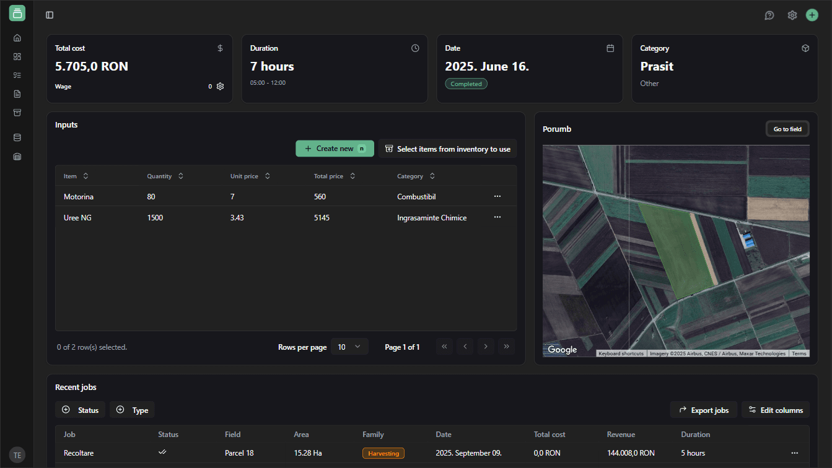Open the help chat bubble icon
832x468 pixels.
pos(769,15)
